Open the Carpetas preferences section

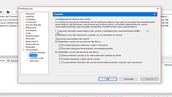click(x=31, y=19)
